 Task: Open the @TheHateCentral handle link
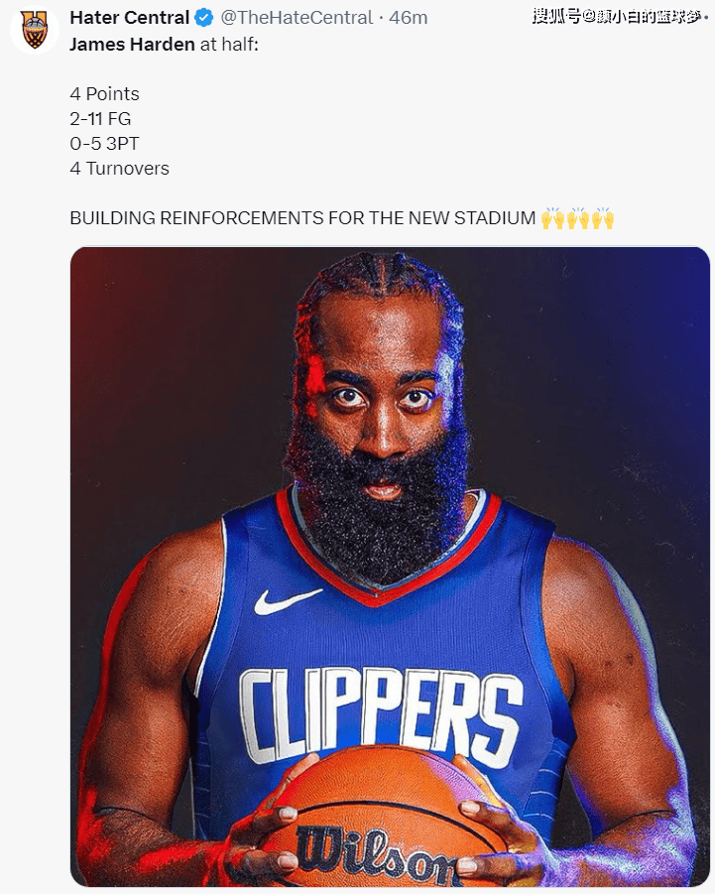coord(297,18)
